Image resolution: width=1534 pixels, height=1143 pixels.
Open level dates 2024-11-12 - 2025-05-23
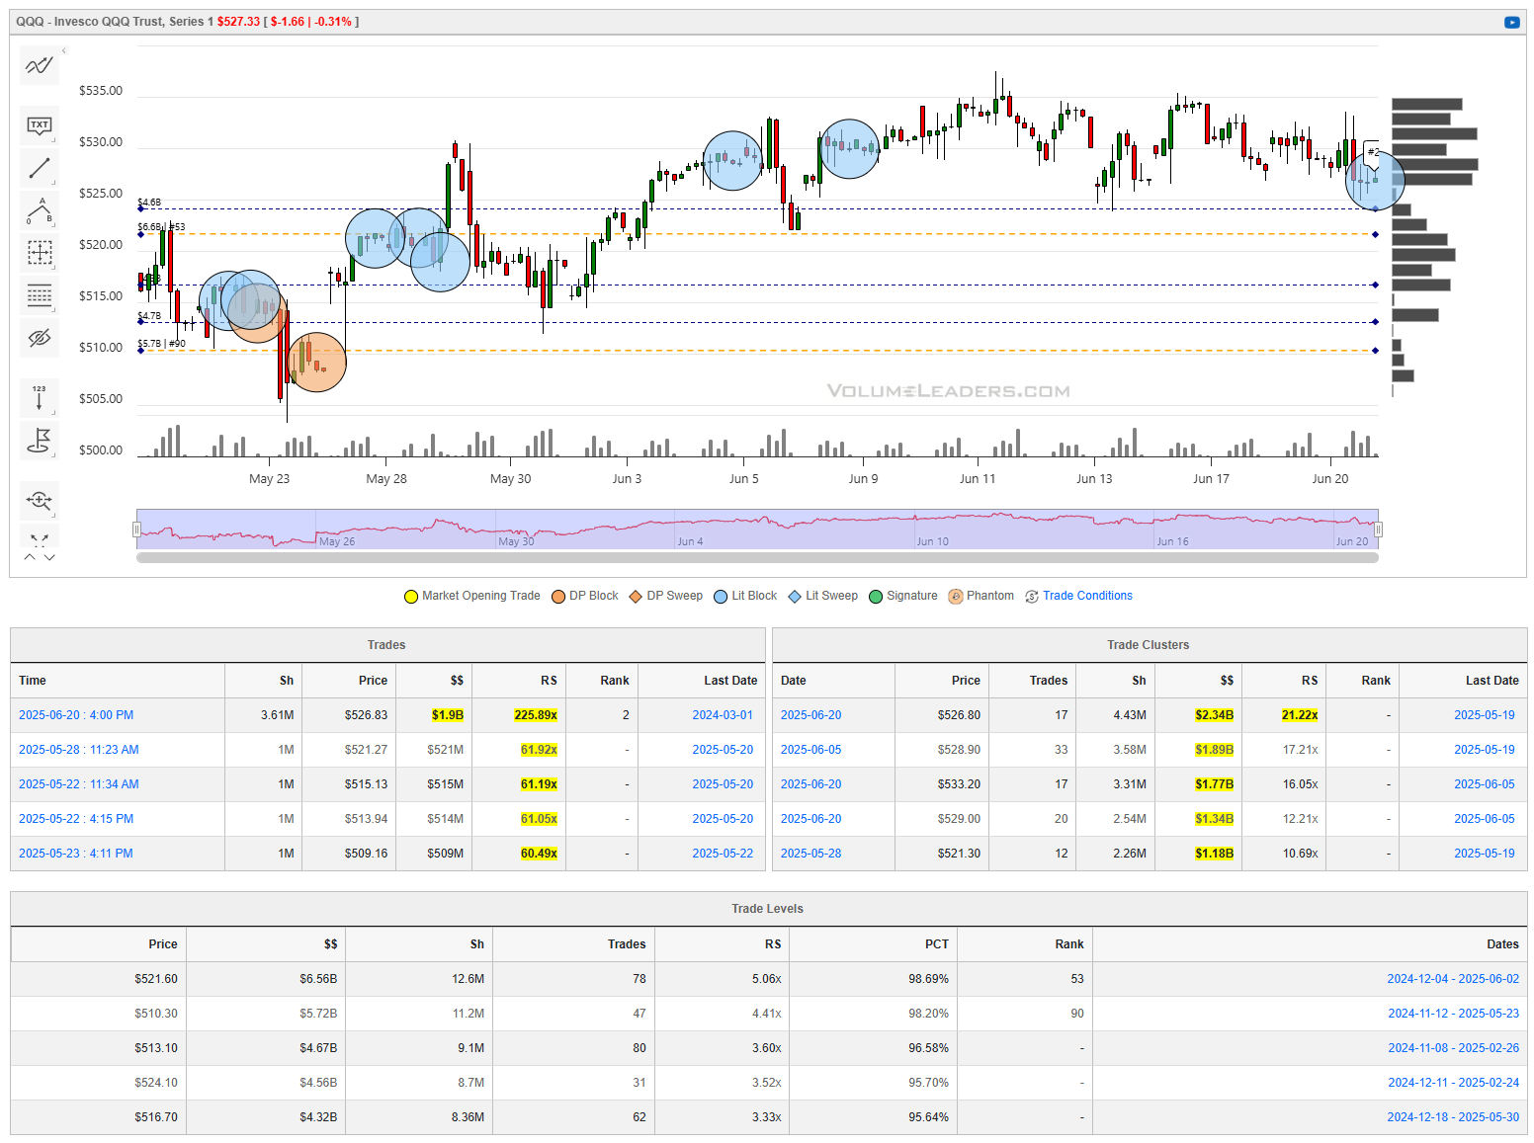[1453, 1014]
